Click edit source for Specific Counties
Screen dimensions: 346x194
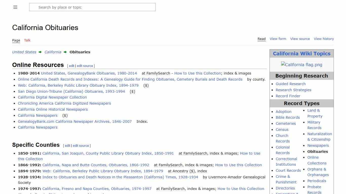(x=81, y=145)
